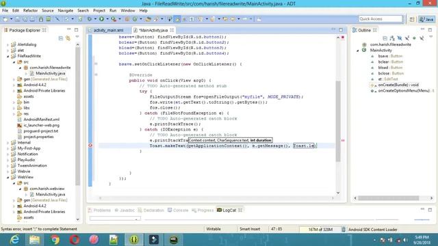Viewport: 438px width, 246px height.
Task: Toggle Mark Occurrences highlighted toolbar button
Action: pyautogui.click(x=177, y=19)
